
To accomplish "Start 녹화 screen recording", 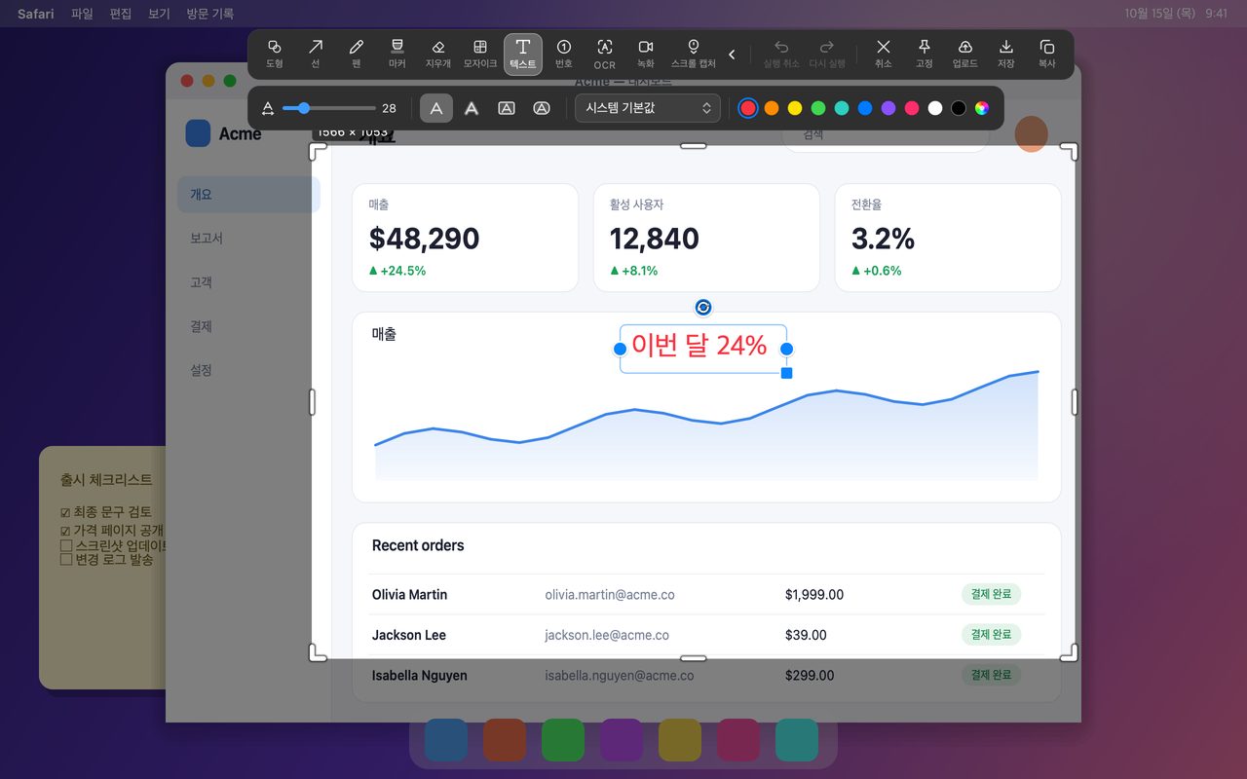I will point(646,54).
